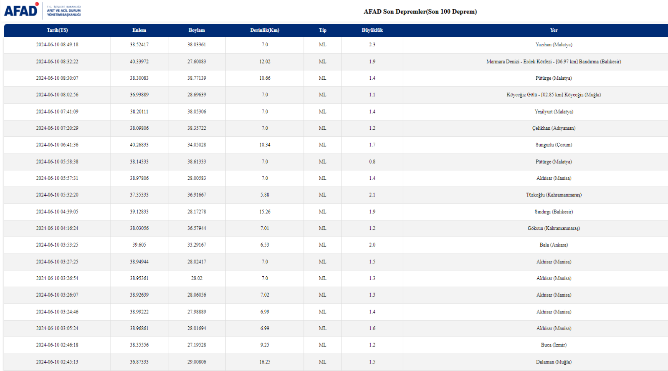Select date 2024-06-10 08:02:56
Image resolution: width=668 pixels, height=371 pixels.
point(57,95)
